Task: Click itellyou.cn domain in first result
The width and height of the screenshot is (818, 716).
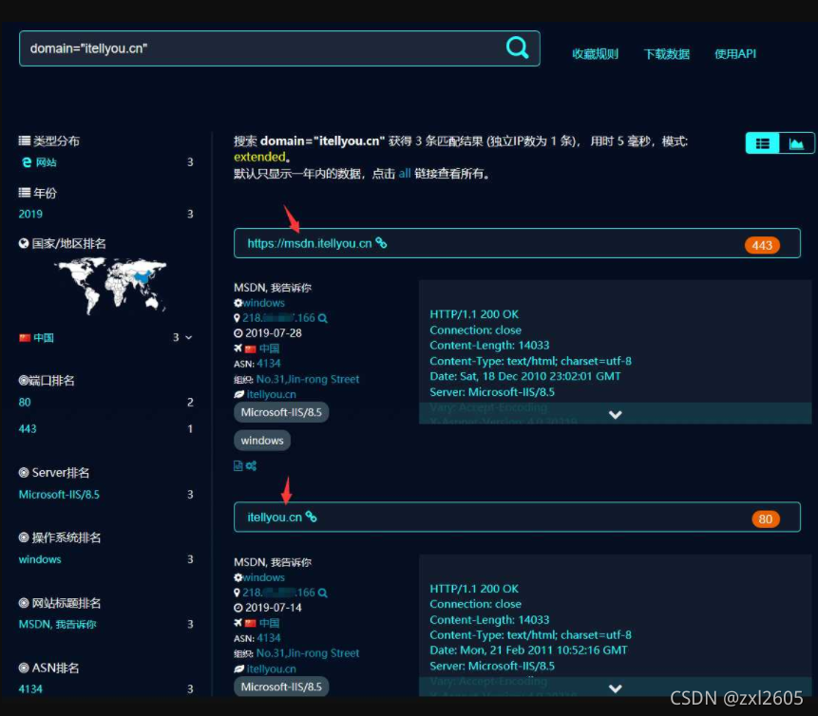Action: pyautogui.click(x=272, y=394)
